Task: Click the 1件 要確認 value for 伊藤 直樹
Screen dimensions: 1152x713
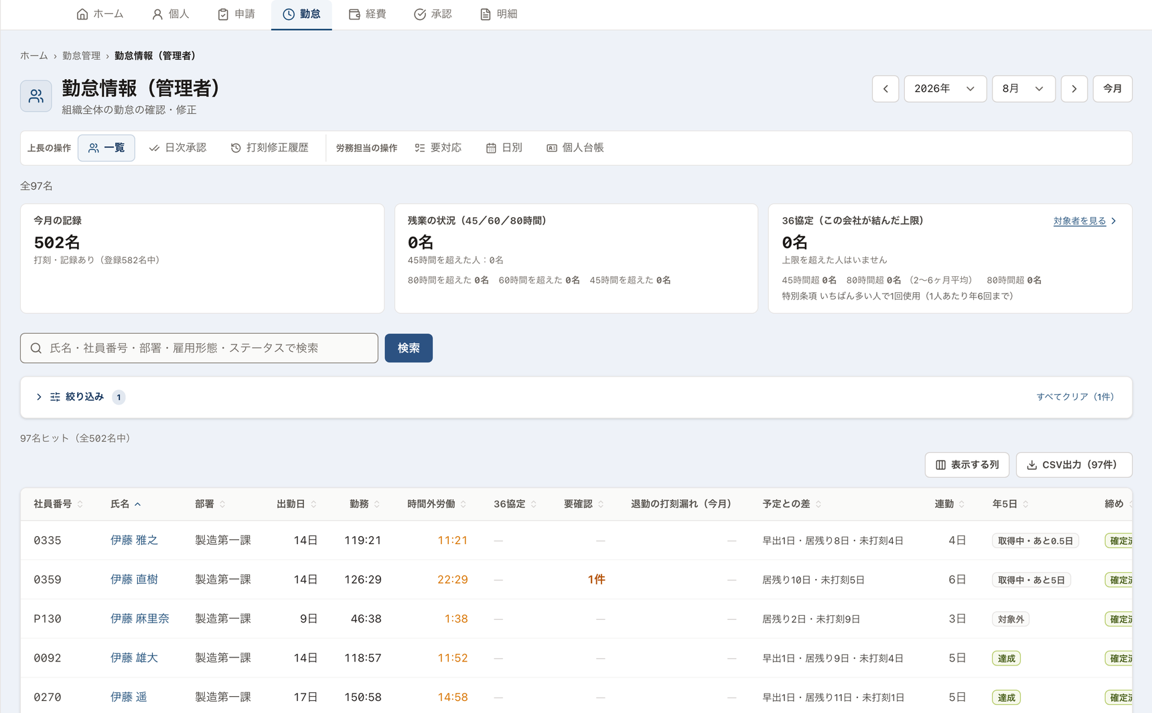Action: 596,580
